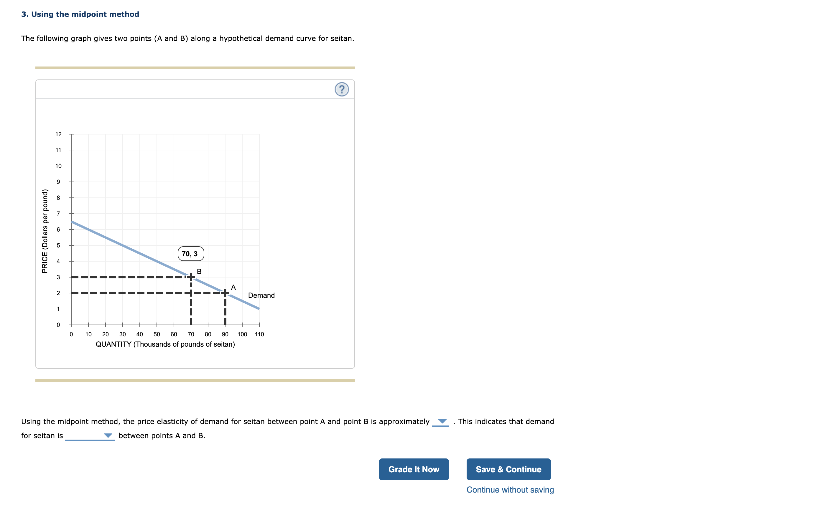
Task: Click the Demand label on the graph
Action: [x=261, y=295]
